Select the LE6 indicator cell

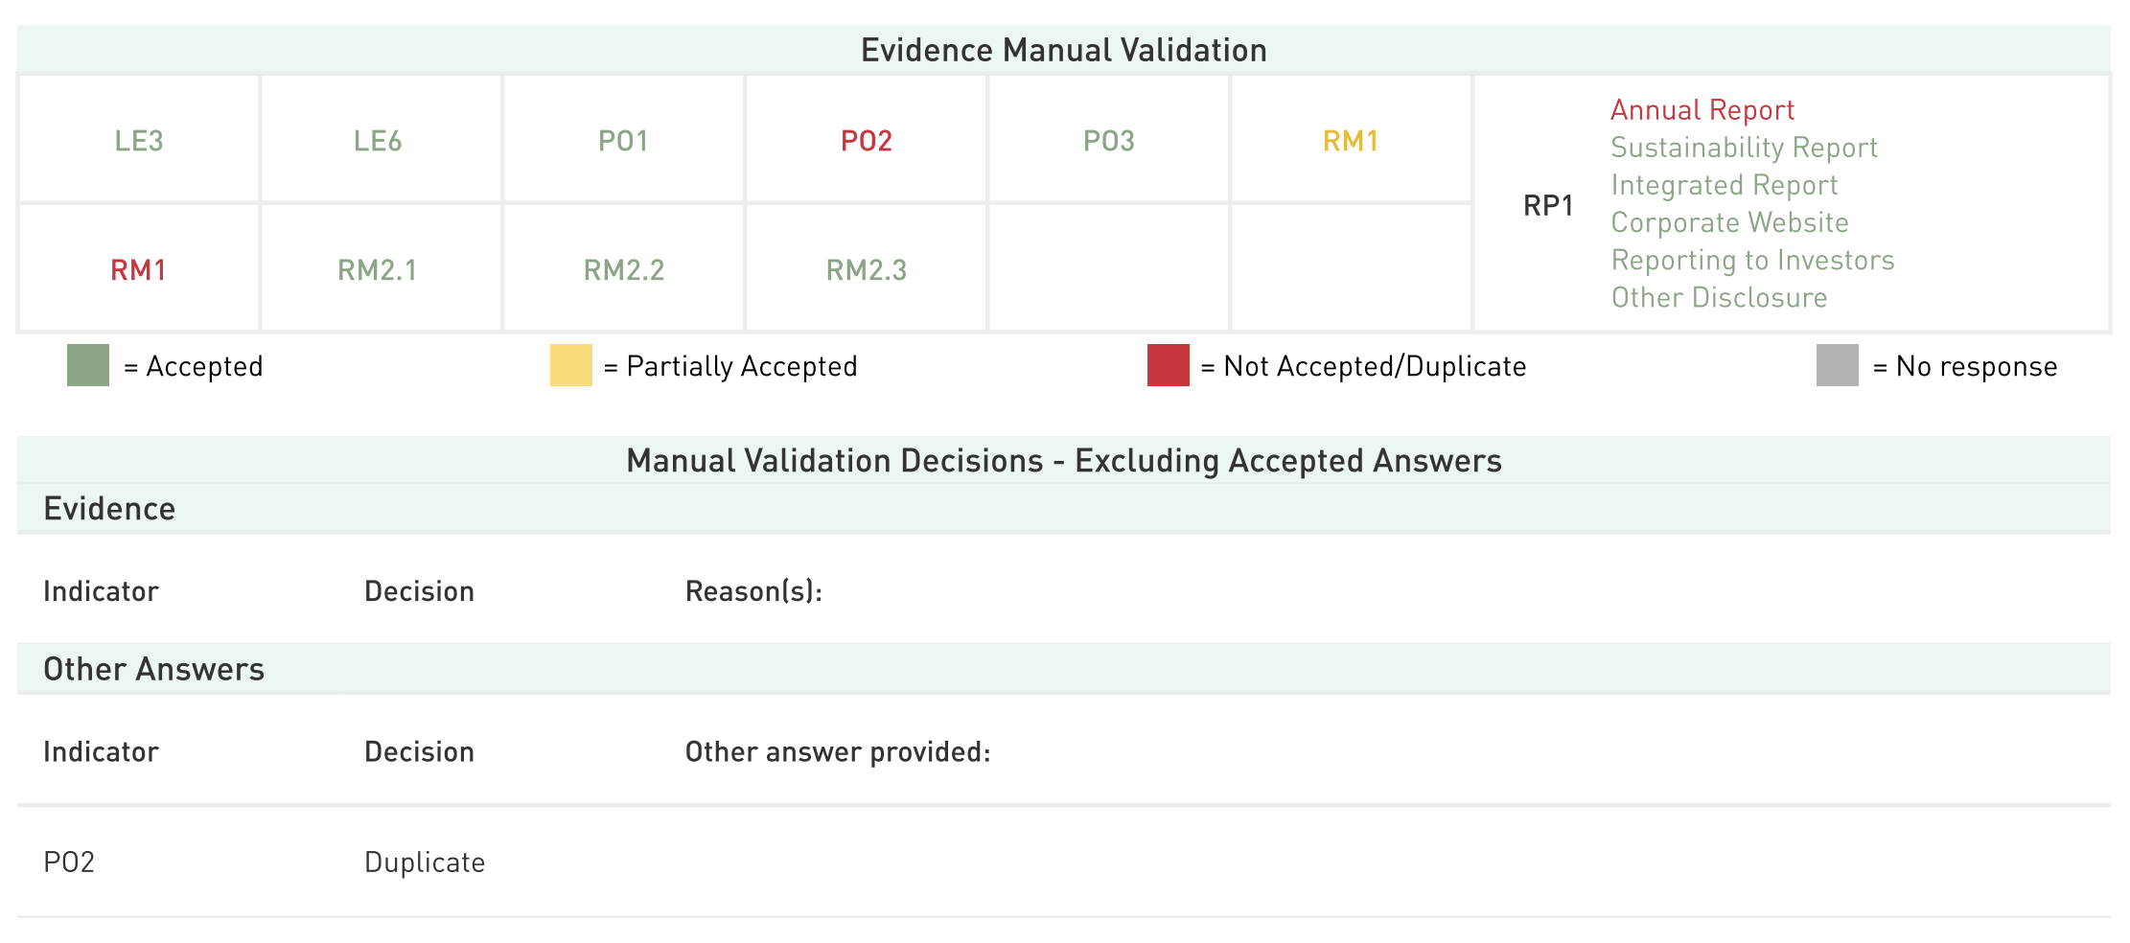[x=378, y=141]
